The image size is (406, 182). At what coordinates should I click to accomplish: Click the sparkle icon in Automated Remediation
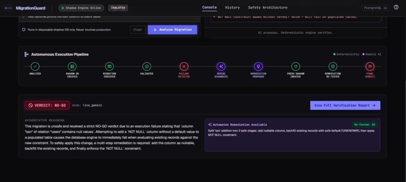(x=210, y=125)
